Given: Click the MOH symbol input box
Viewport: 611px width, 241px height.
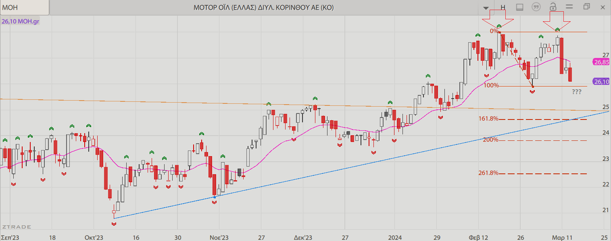Looking at the screenshot, I should click(x=24, y=8).
